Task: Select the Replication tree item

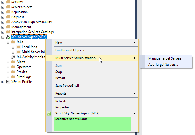Action: (19, 12)
